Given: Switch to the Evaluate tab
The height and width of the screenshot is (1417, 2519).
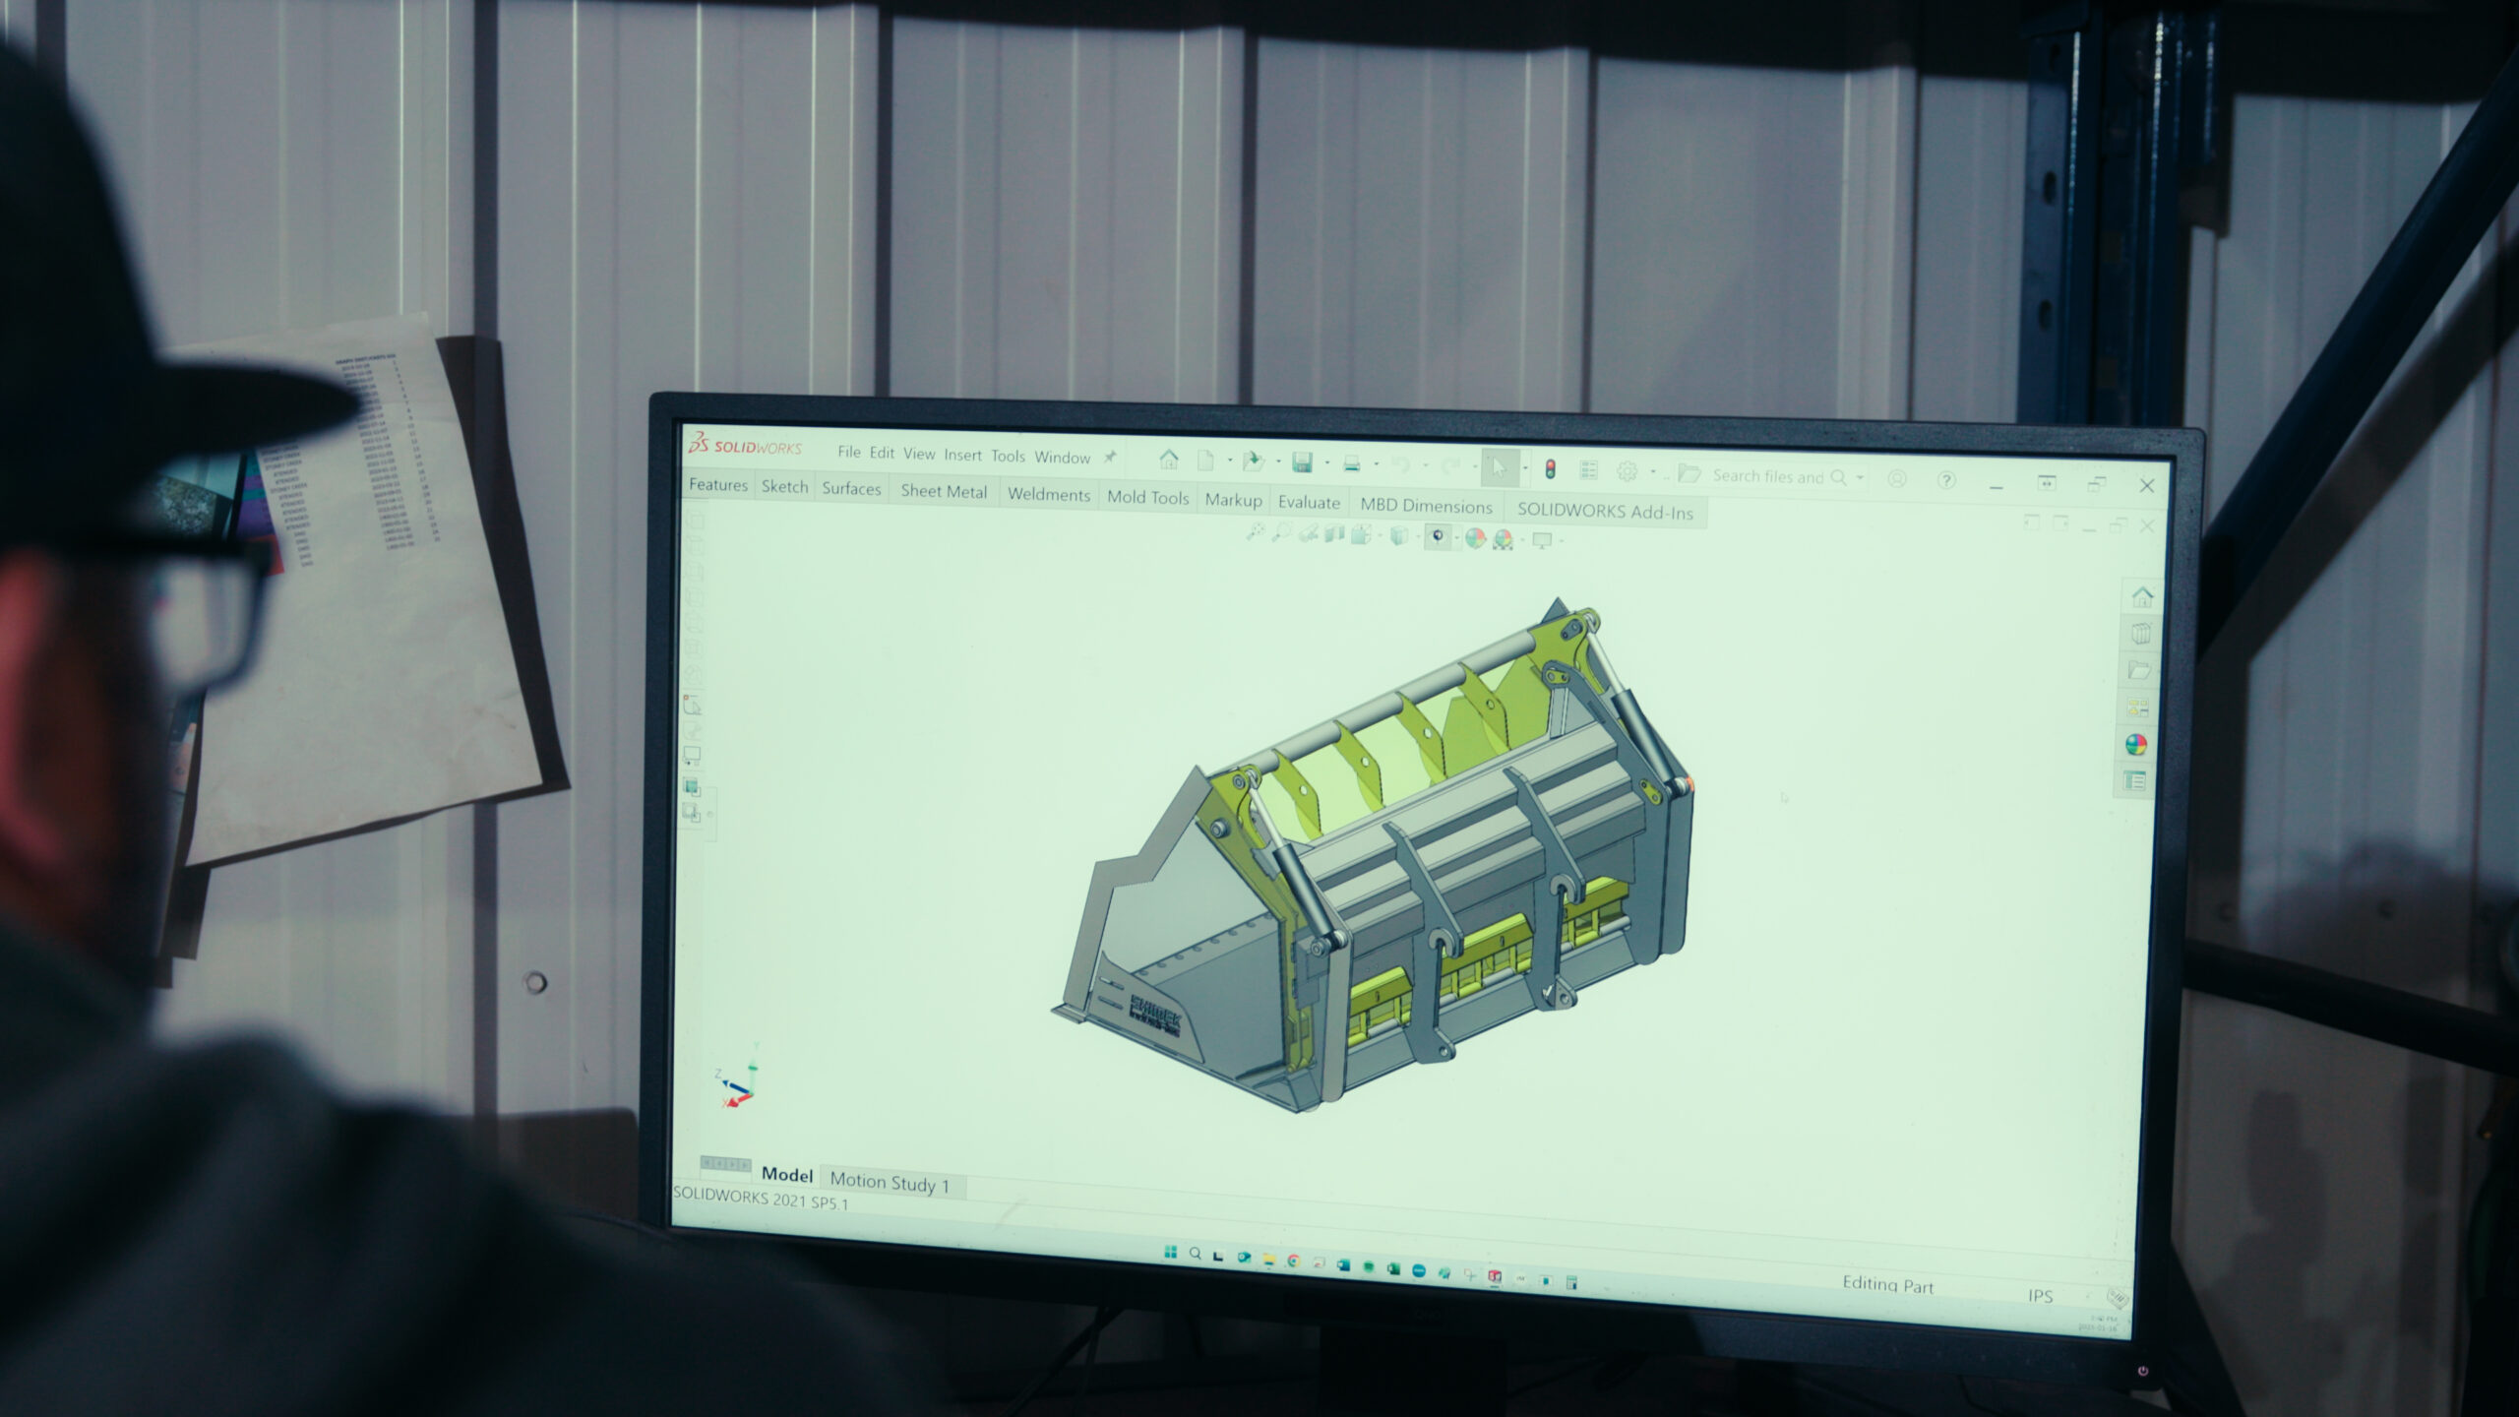Looking at the screenshot, I should [x=1309, y=502].
